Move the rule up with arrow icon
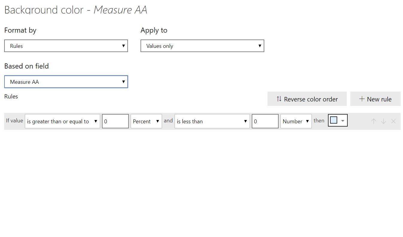Screen dimensions: 403x237 (373, 121)
